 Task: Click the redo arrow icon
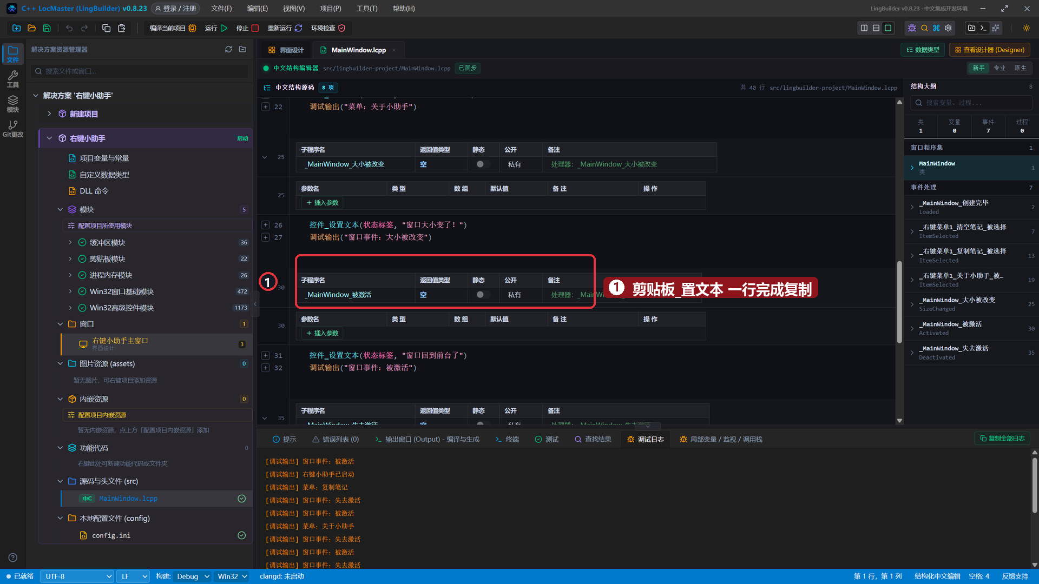point(84,28)
